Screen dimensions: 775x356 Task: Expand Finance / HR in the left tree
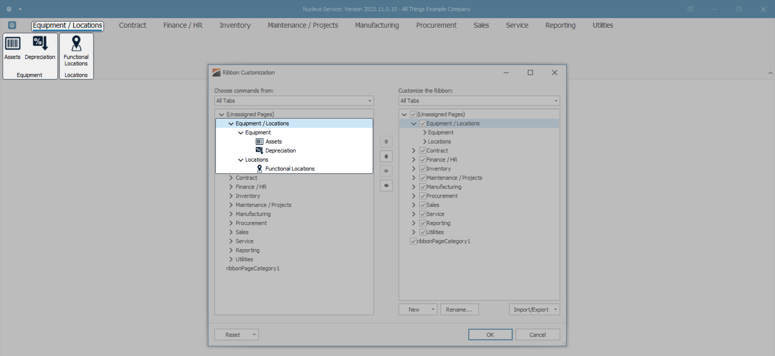(231, 187)
